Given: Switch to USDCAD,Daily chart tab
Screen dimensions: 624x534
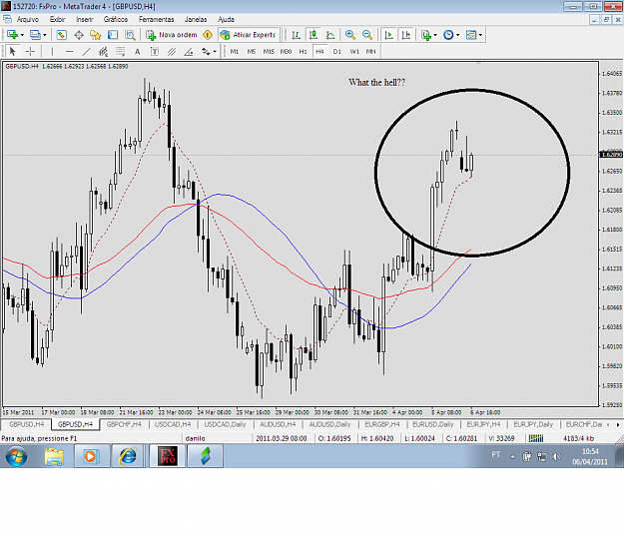Looking at the screenshot, I should [225, 424].
